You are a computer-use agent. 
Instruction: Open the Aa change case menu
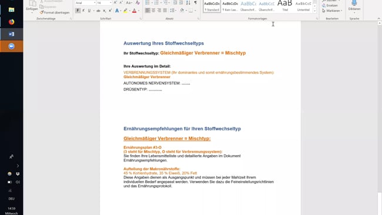point(129,3)
